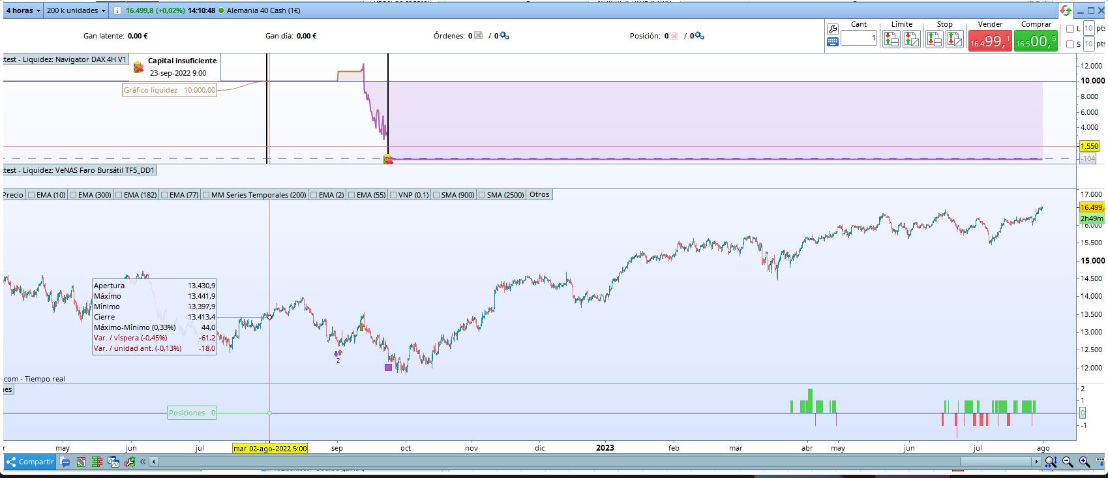This screenshot has height=478, width=1108.
Task: Collapse bottom toolbar with double chevron
Action: click(x=143, y=462)
